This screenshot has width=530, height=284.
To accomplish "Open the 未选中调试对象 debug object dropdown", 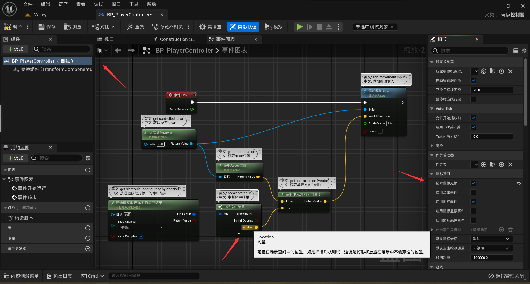I will coord(375,27).
